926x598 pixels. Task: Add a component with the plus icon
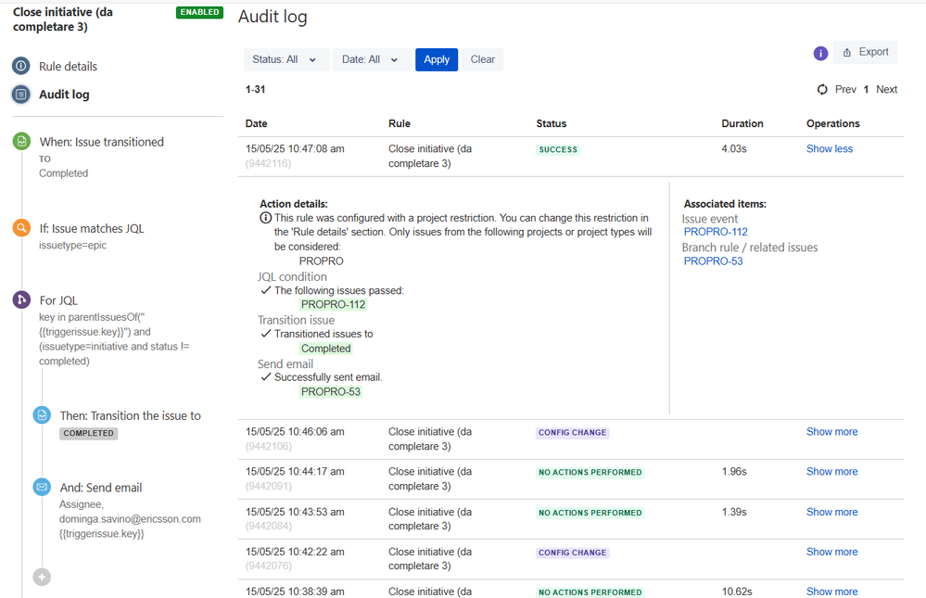[x=42, y=577]
